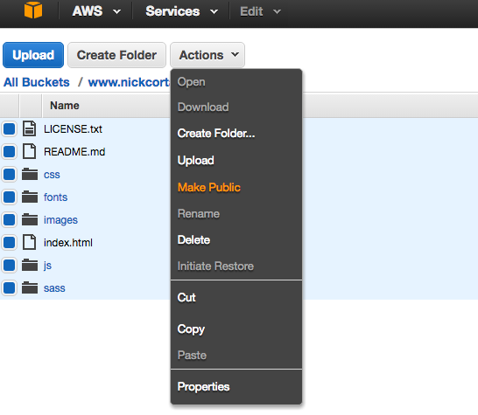Click the README.md file icon
The image size is (478, 415).
point(30,151)
